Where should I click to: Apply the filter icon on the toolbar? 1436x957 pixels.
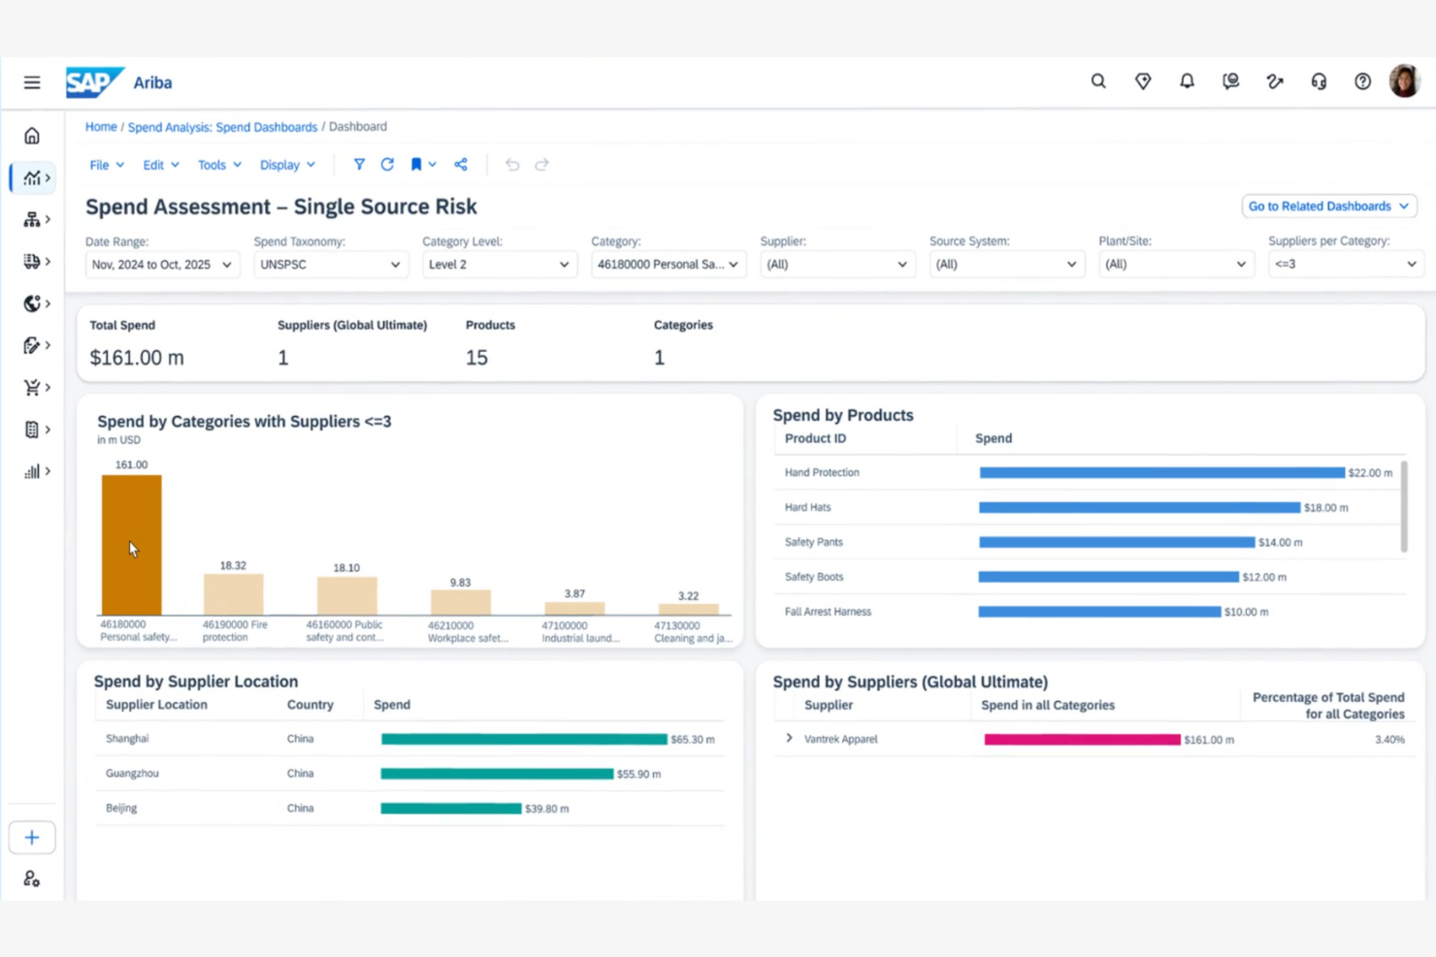(x=359, y=165)
